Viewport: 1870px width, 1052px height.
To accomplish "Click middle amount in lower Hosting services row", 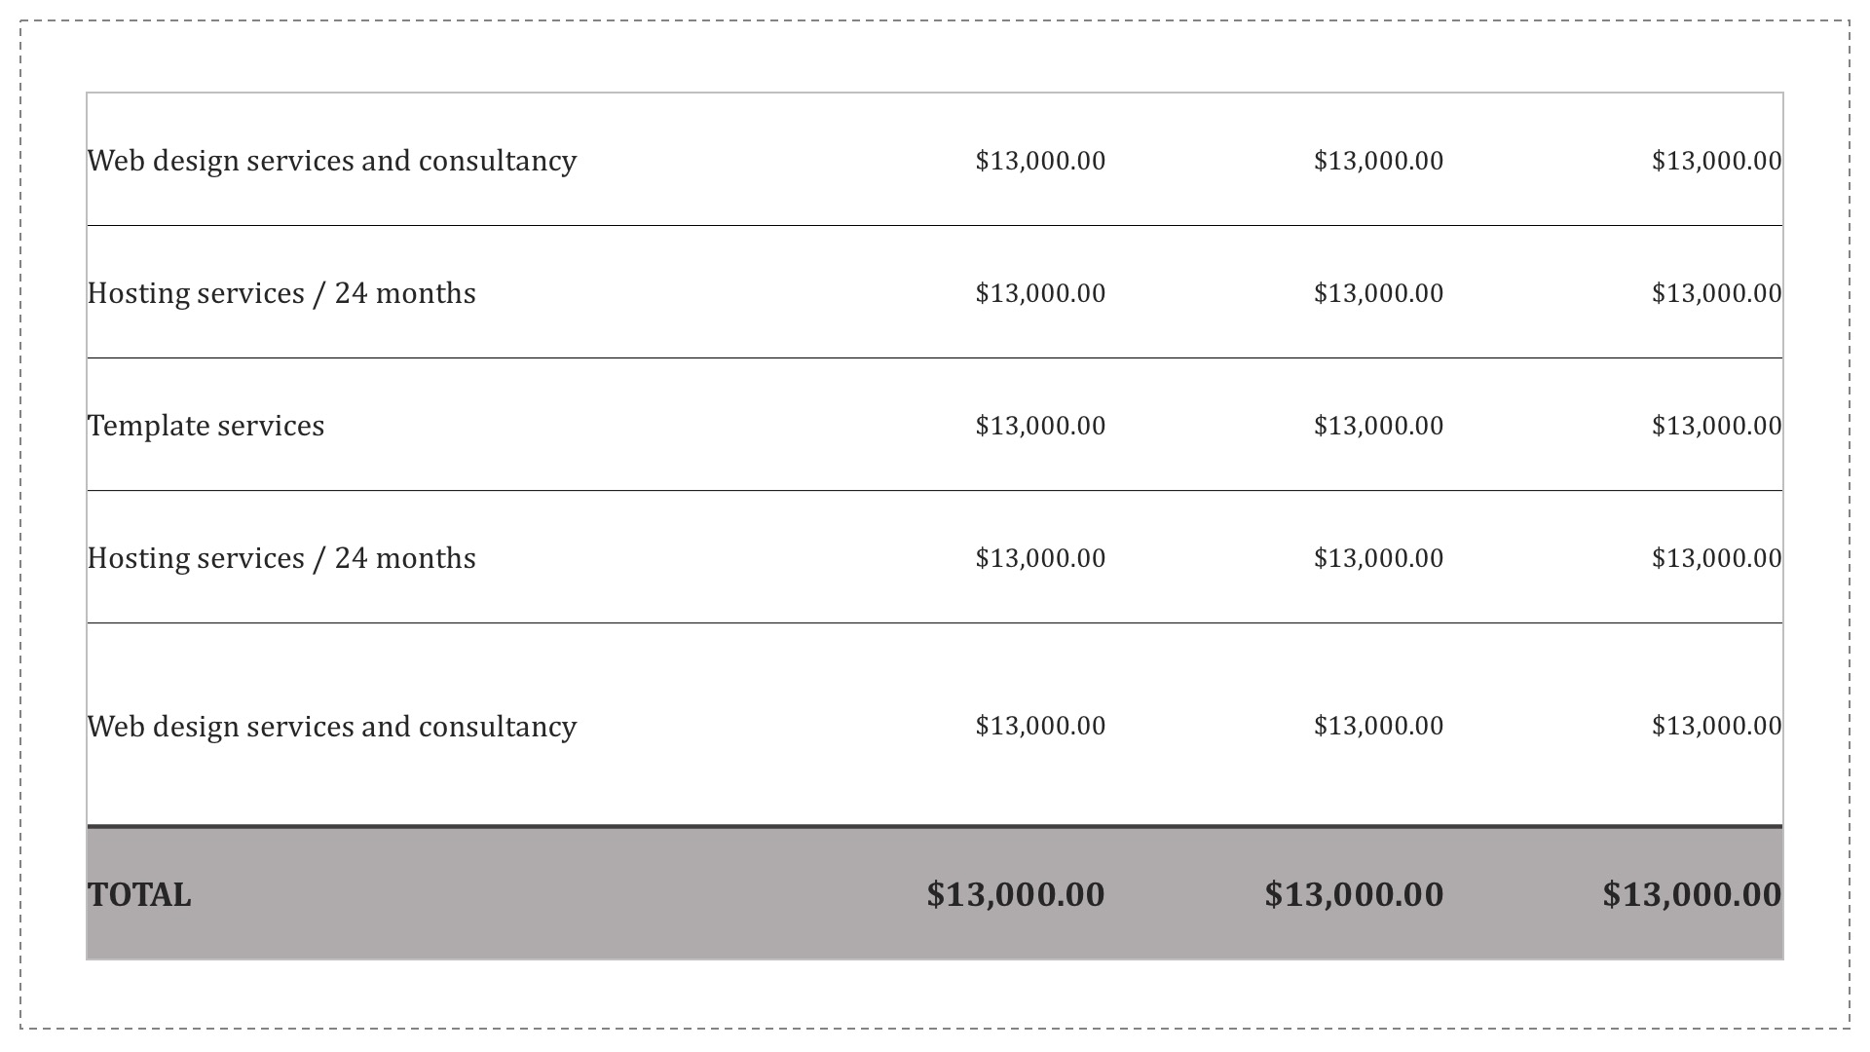I will [1378, 558].
